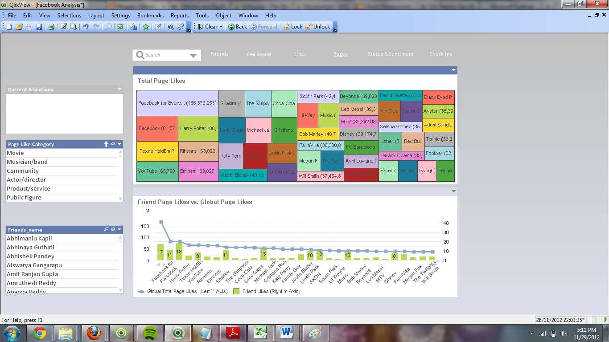Viewport: 609px width, 342px height.
Task: Open the Reports menu
Action: 180,15
